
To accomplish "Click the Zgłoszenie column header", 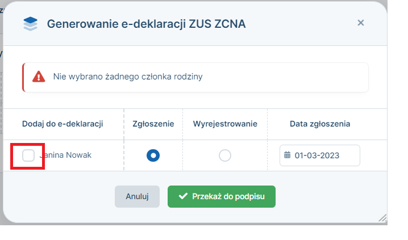I will [x=153, y=124].
